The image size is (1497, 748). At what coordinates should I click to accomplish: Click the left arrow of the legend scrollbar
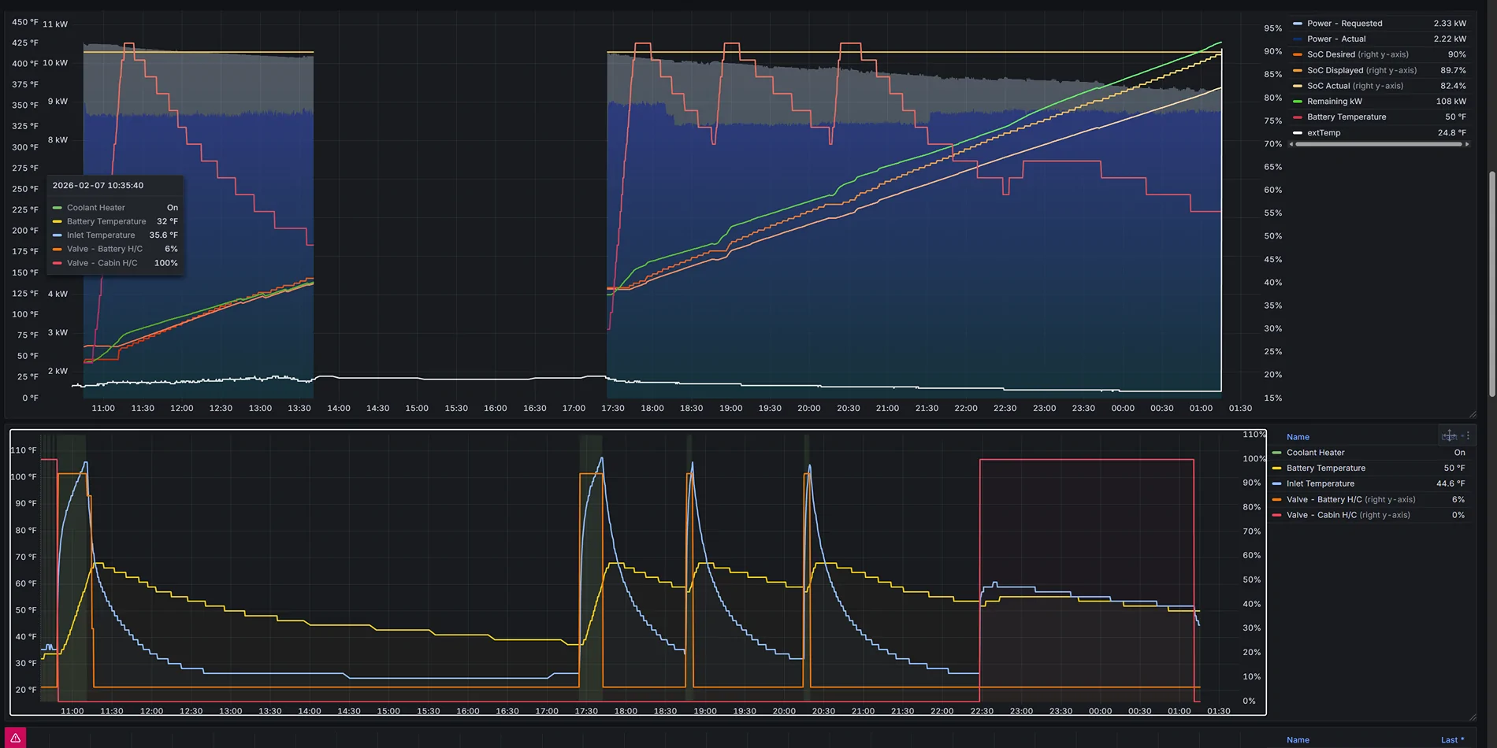pos(1291,143)
